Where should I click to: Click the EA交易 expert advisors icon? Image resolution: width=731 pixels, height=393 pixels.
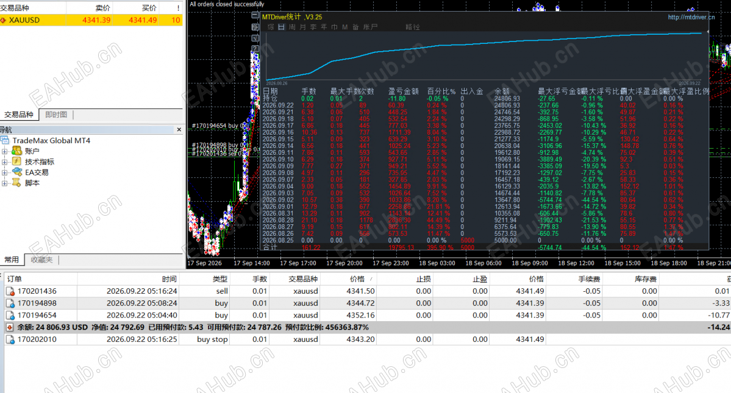(17, 172)
